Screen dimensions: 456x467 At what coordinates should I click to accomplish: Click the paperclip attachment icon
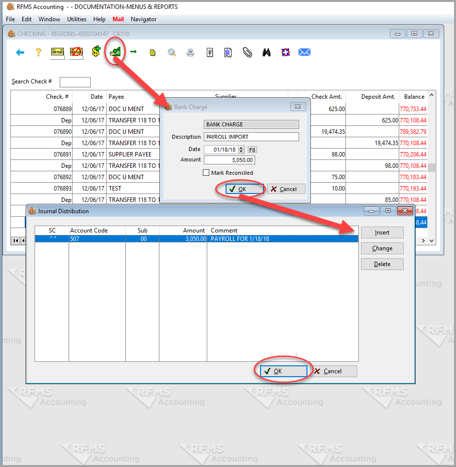point(247,52)
